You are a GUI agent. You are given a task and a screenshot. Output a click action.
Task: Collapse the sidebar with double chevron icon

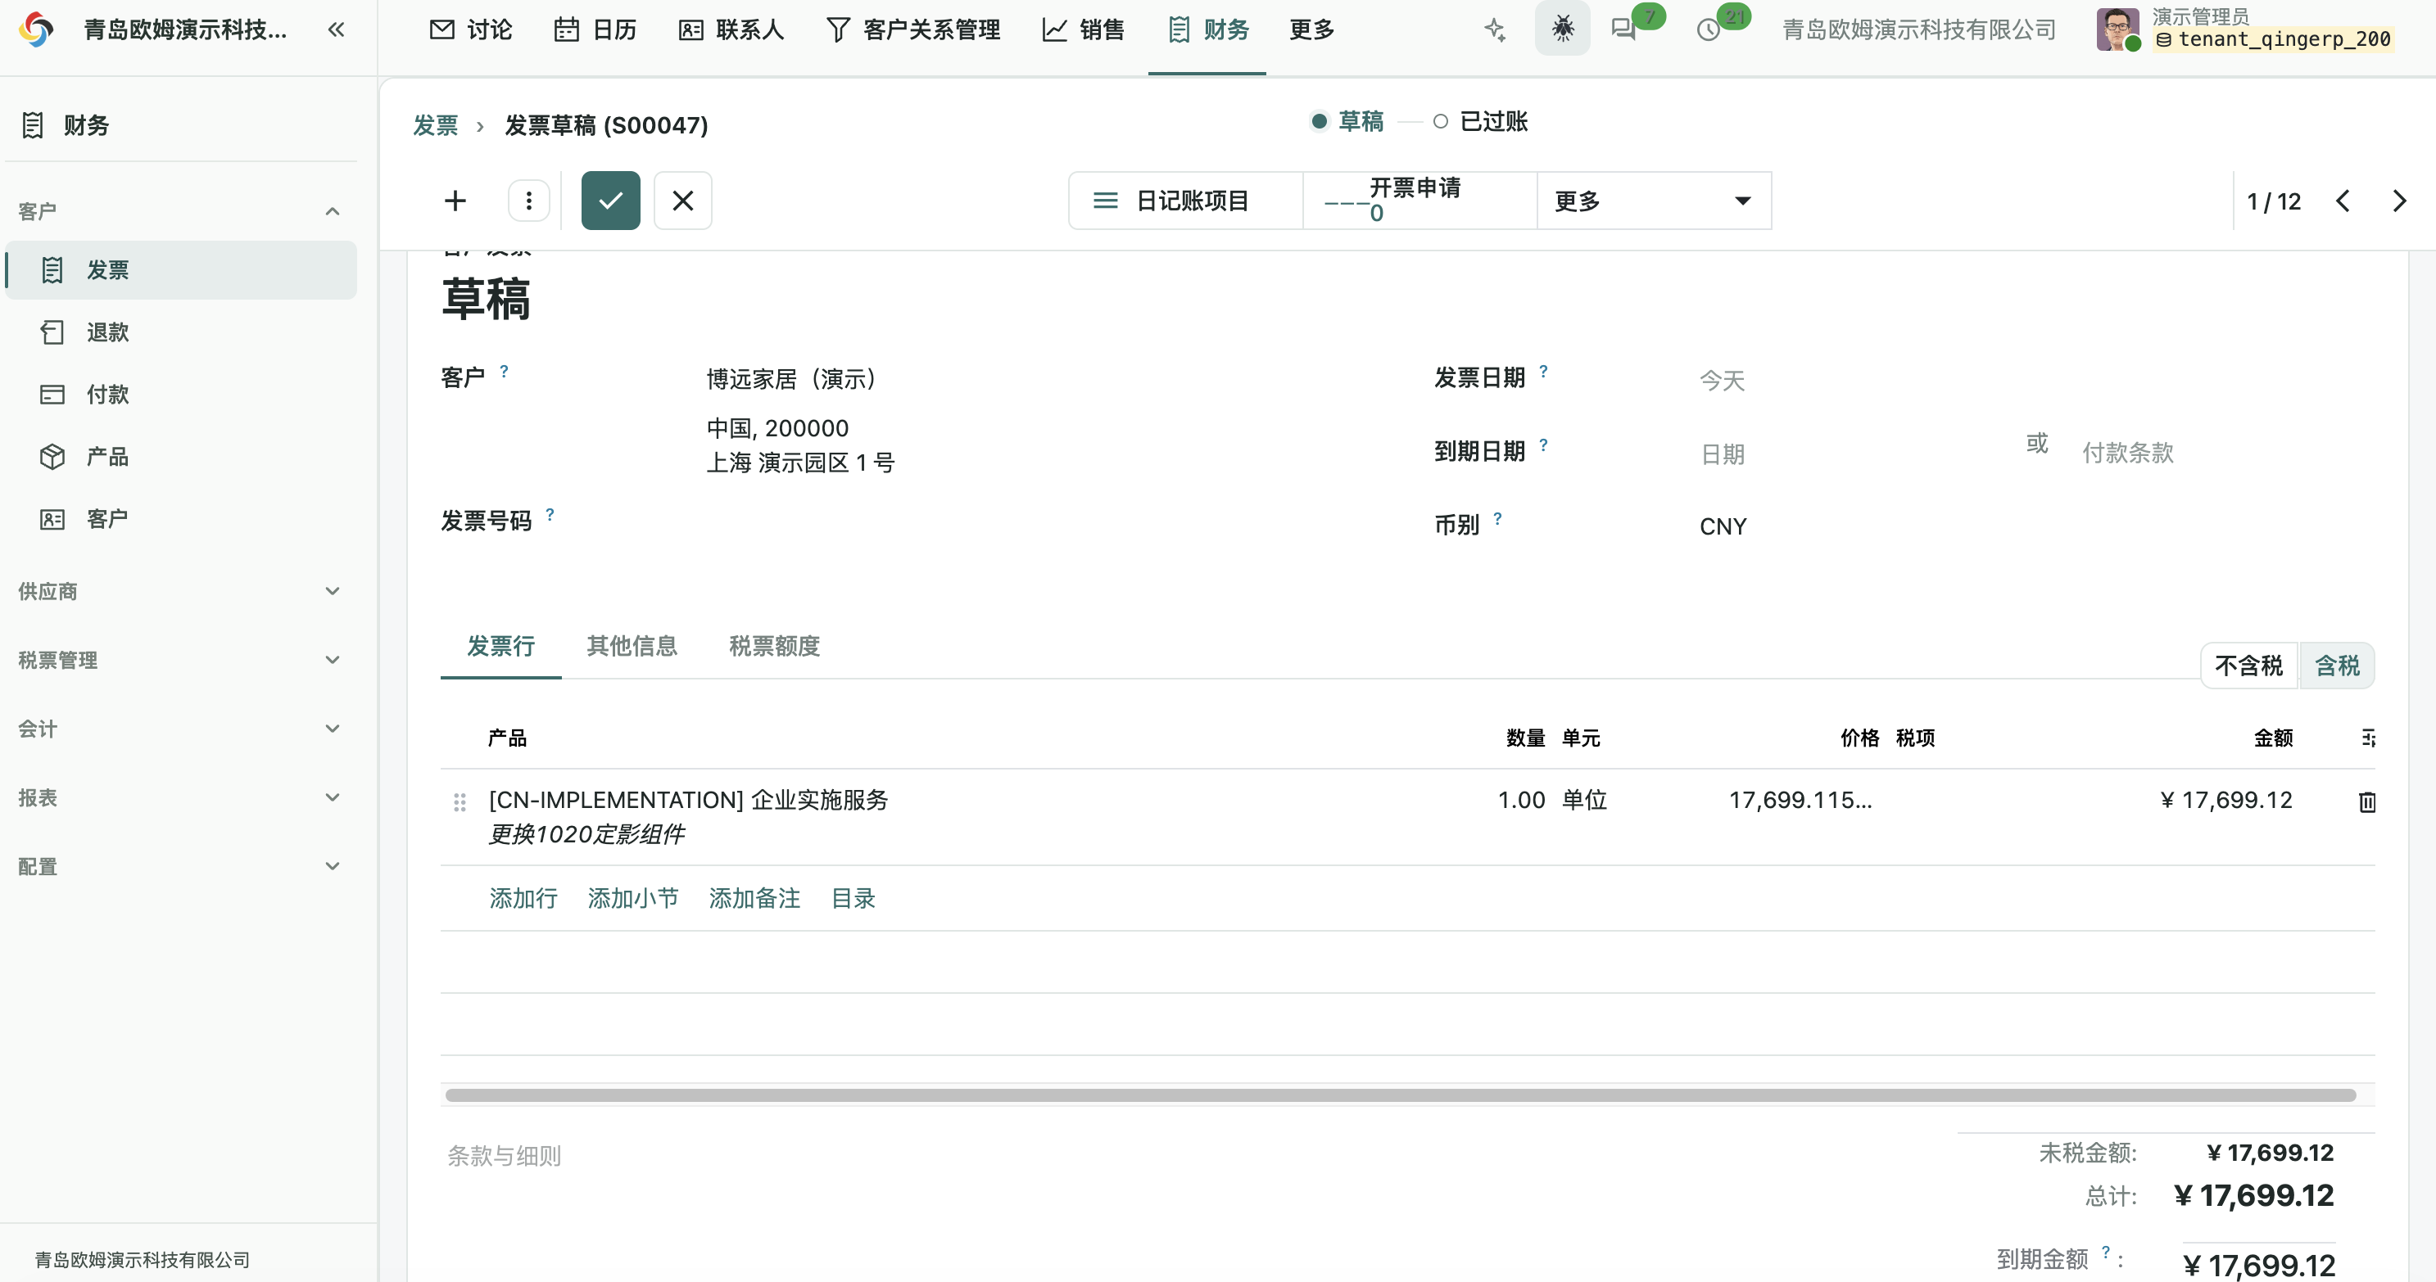pyautogui.click(x=336, y=29)
